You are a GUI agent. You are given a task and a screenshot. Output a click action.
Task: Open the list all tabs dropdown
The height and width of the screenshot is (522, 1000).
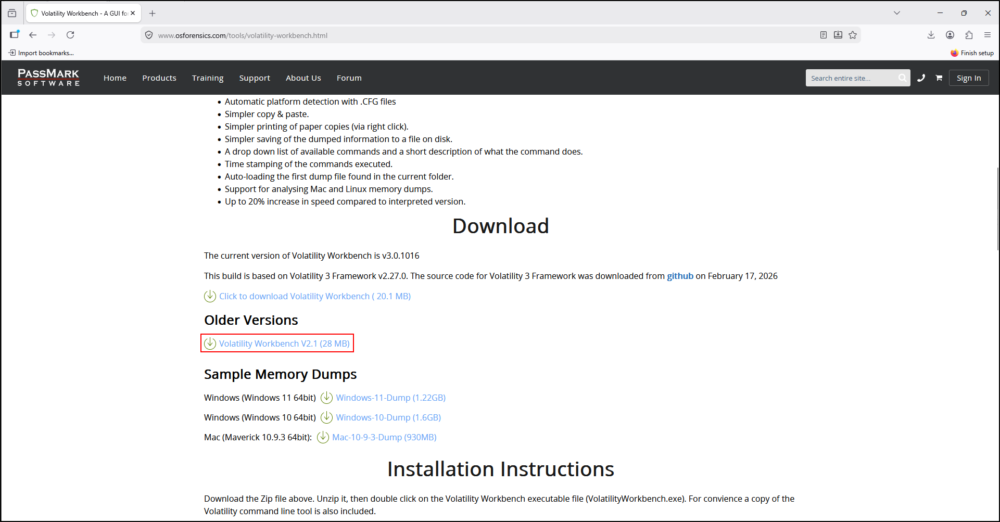[897, 13]
